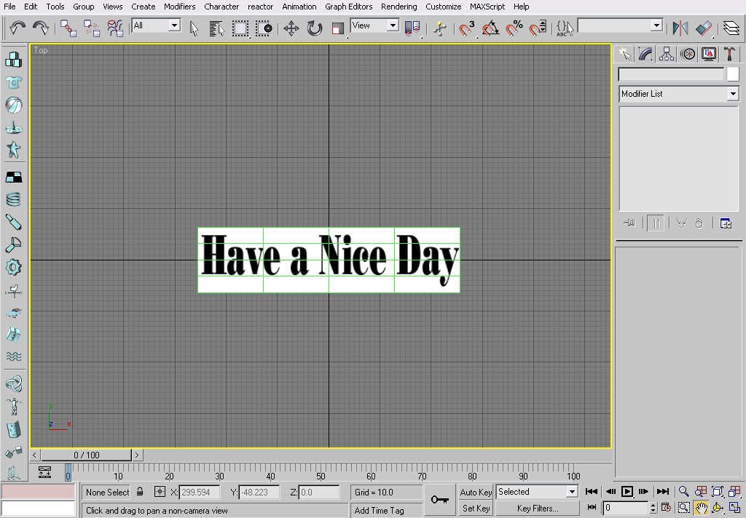746x518 pixels.
Task: Open the Mirror selected objects tool
Action: (x=680, y=28)
